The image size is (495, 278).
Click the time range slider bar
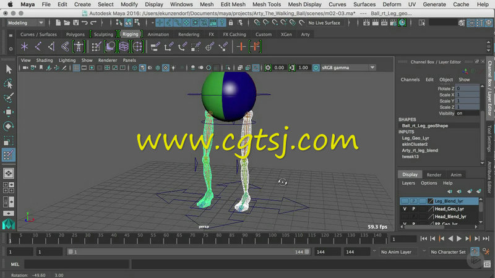188,252
